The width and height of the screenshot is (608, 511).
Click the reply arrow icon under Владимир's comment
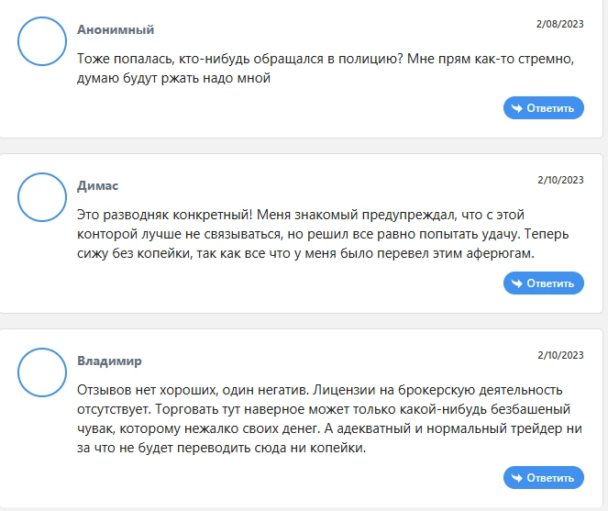tap(516, 478)
